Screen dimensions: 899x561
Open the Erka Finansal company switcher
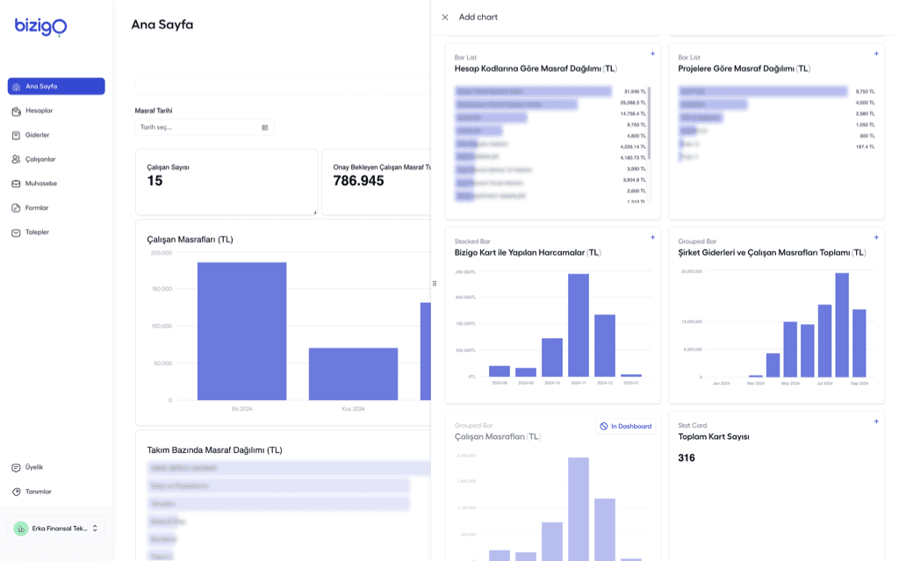pos(55,528)
